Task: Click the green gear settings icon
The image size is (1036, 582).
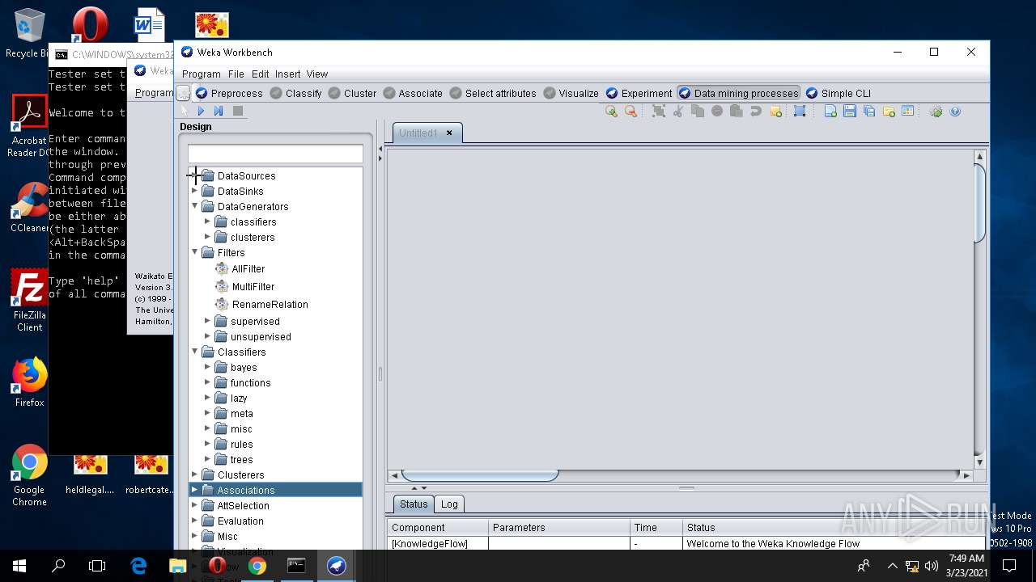Action: (x=936, y=112)
